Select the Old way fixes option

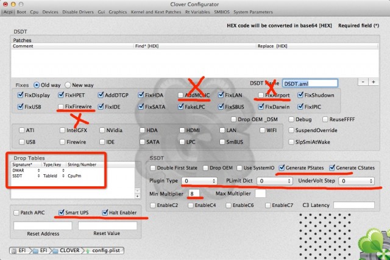pos(37,85)
